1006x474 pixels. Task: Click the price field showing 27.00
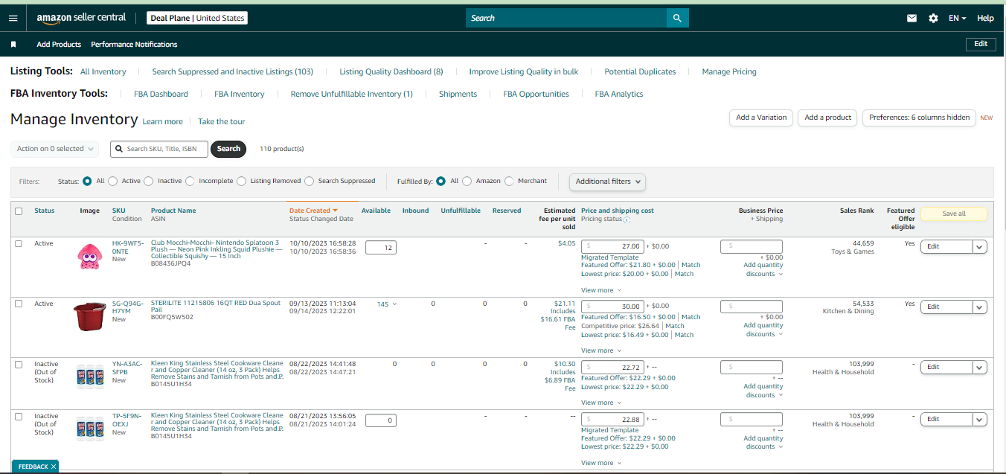click(x=612, y=246)
